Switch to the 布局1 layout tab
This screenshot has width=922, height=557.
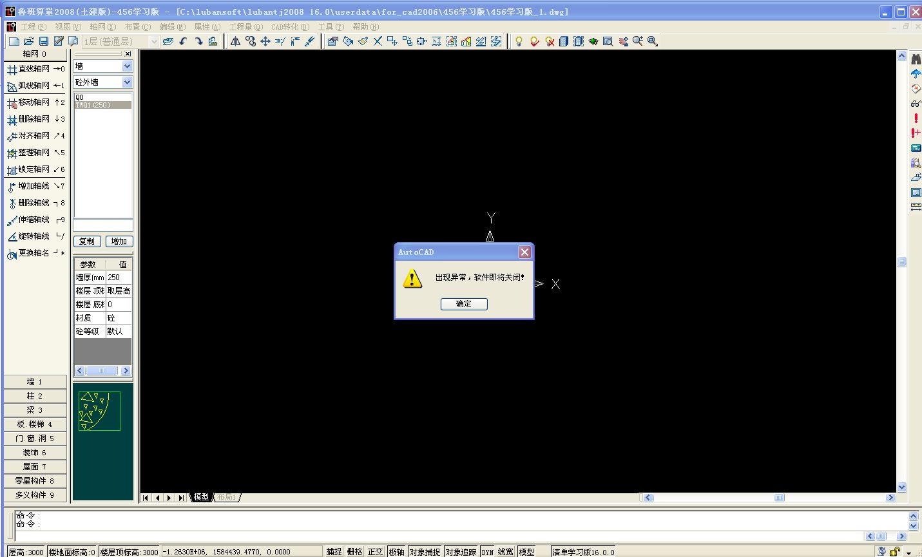pos(226,497)
